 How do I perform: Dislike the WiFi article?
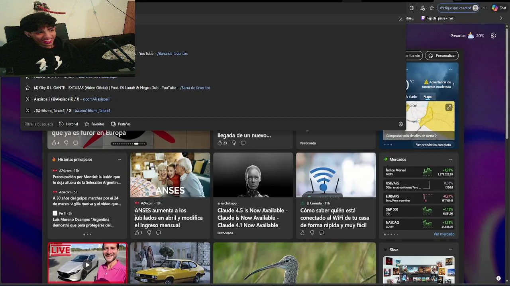tap(312, 233)
